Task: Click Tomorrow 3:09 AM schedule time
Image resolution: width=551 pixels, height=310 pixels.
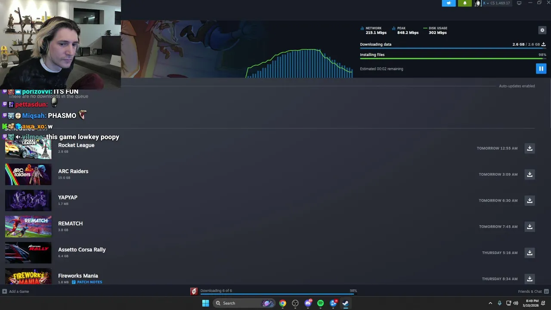Action: point(498,174)
